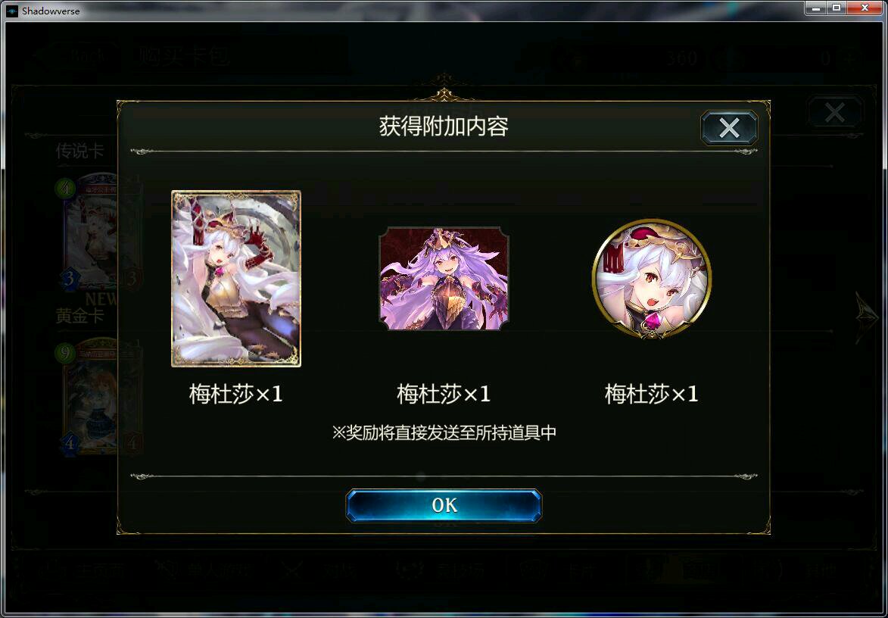Click the 梅杜莎×1 label under the emblem
The width and height of the screenshot is (888, 618).
coord(444,394)
